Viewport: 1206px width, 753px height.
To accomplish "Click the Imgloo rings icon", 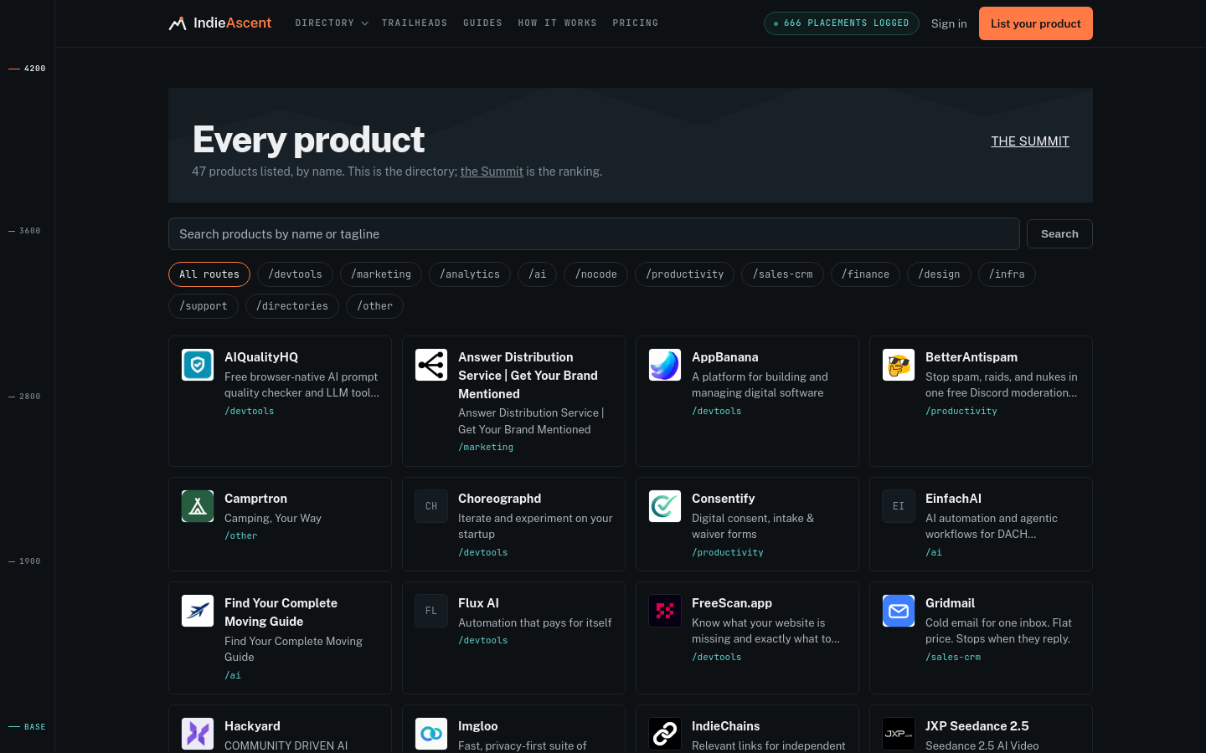I will (431, 734).
